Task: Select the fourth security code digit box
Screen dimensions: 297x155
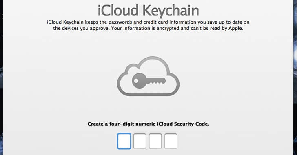Action: point(171,141)
